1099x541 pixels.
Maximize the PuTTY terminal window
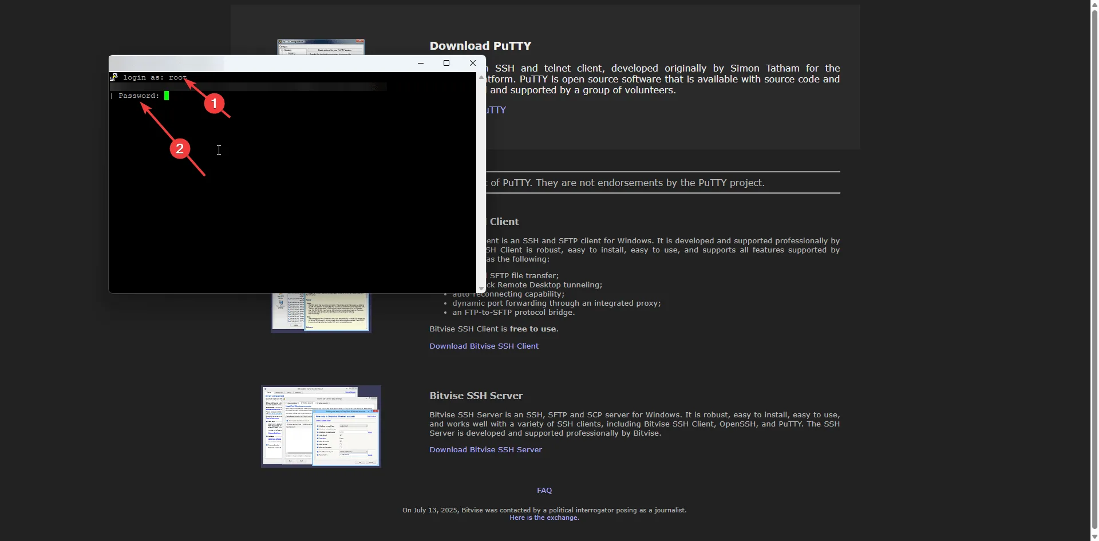tap(446, 63)
